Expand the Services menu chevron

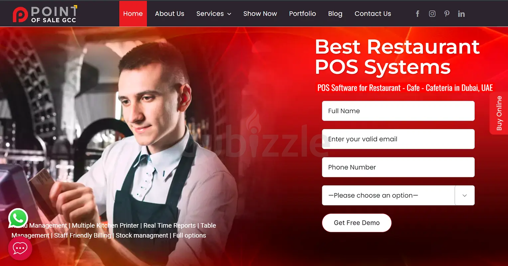(229, 14)
